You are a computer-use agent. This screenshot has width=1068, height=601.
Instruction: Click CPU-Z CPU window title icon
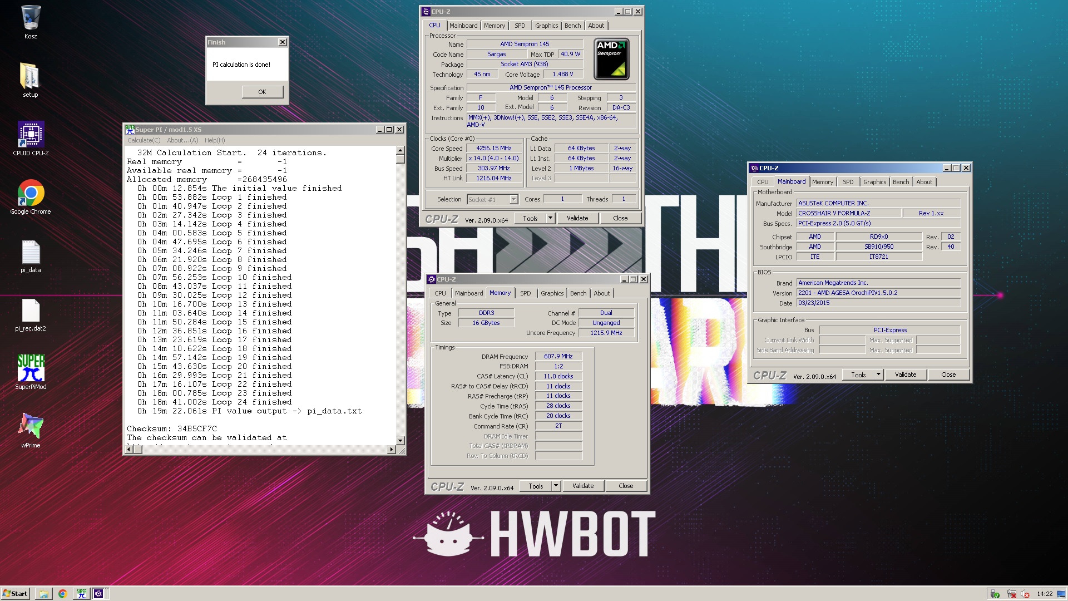pos(426,12)
